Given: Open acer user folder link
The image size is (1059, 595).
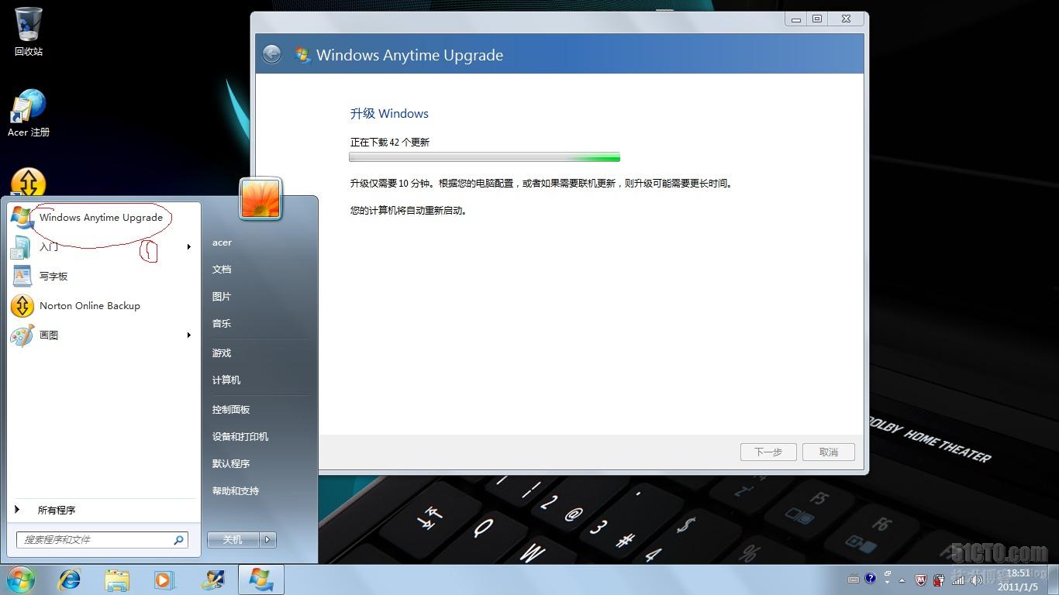Looking at the screenshot, I should [222, 242].
